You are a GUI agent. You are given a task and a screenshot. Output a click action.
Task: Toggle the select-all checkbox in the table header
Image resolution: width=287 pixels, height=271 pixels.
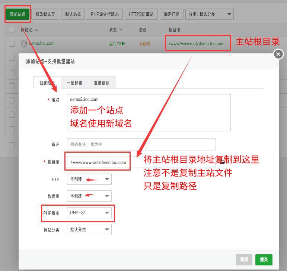tap(12, 29)
